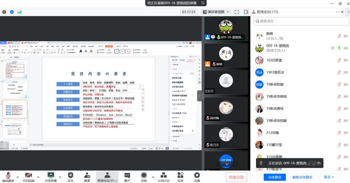Open the Chat (聊天) icon
This screenshot has width=350, height=183.
coord(127,176)
